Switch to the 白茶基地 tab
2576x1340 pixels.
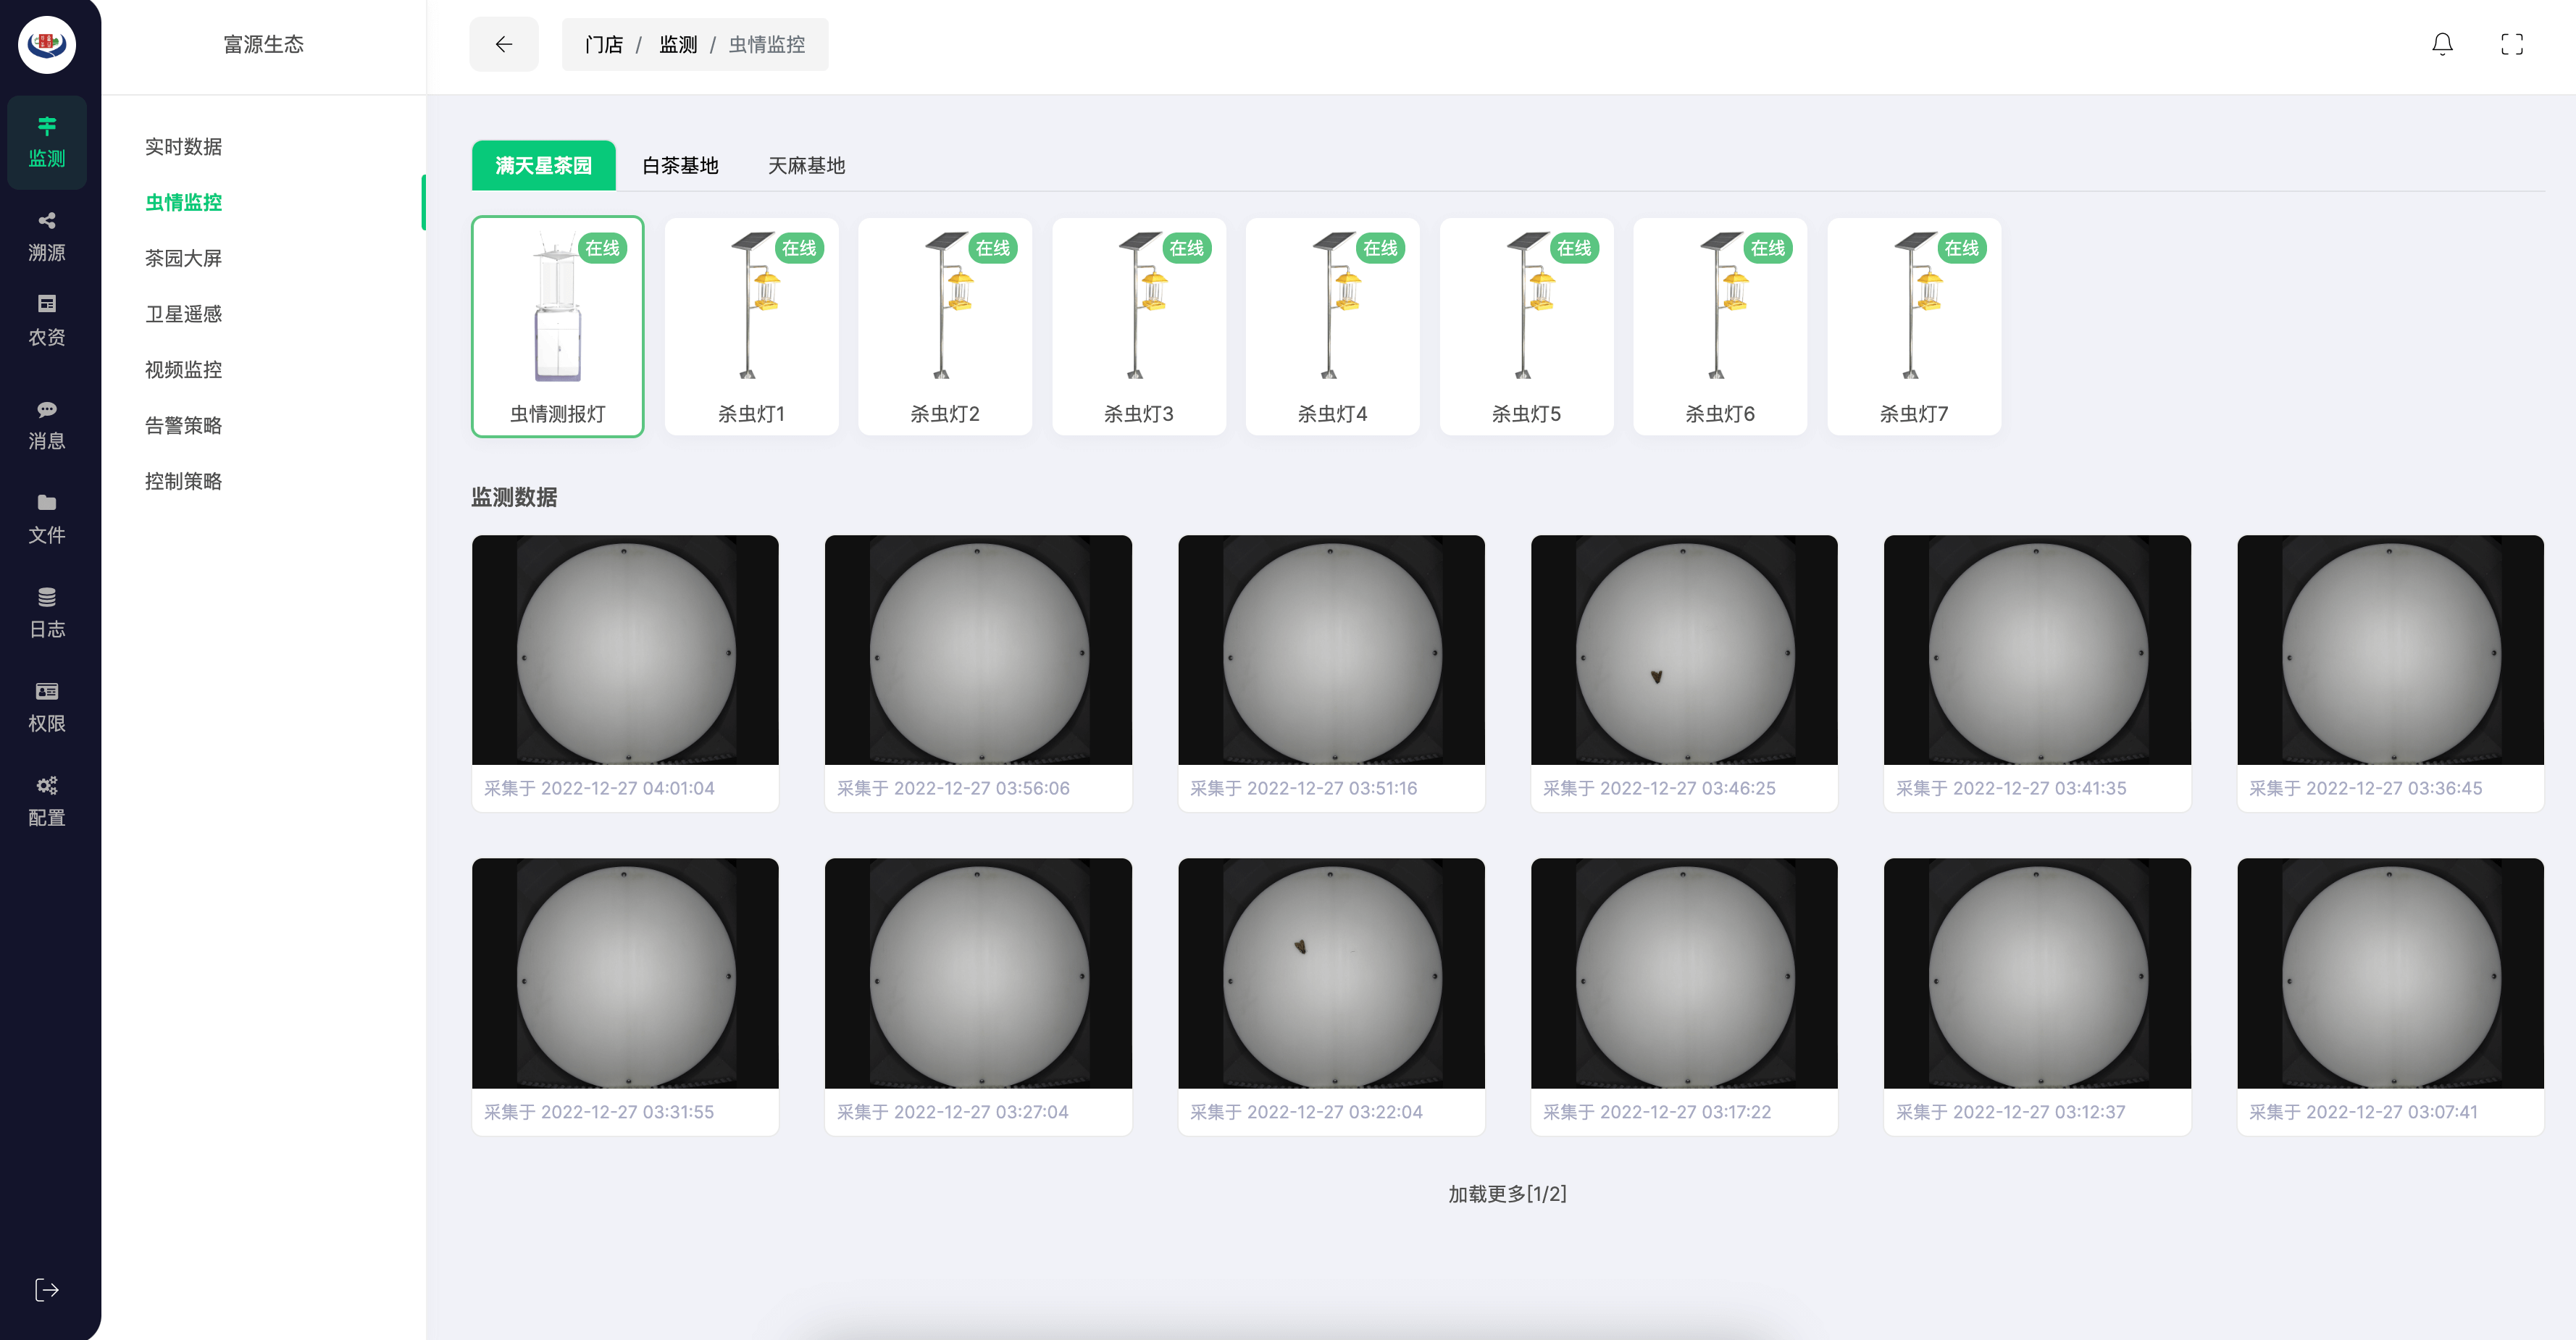pyautogui.click(x=680, y=165)
